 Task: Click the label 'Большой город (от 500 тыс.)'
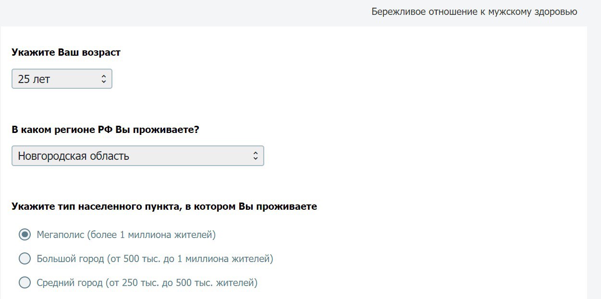[x=155, y=259]
